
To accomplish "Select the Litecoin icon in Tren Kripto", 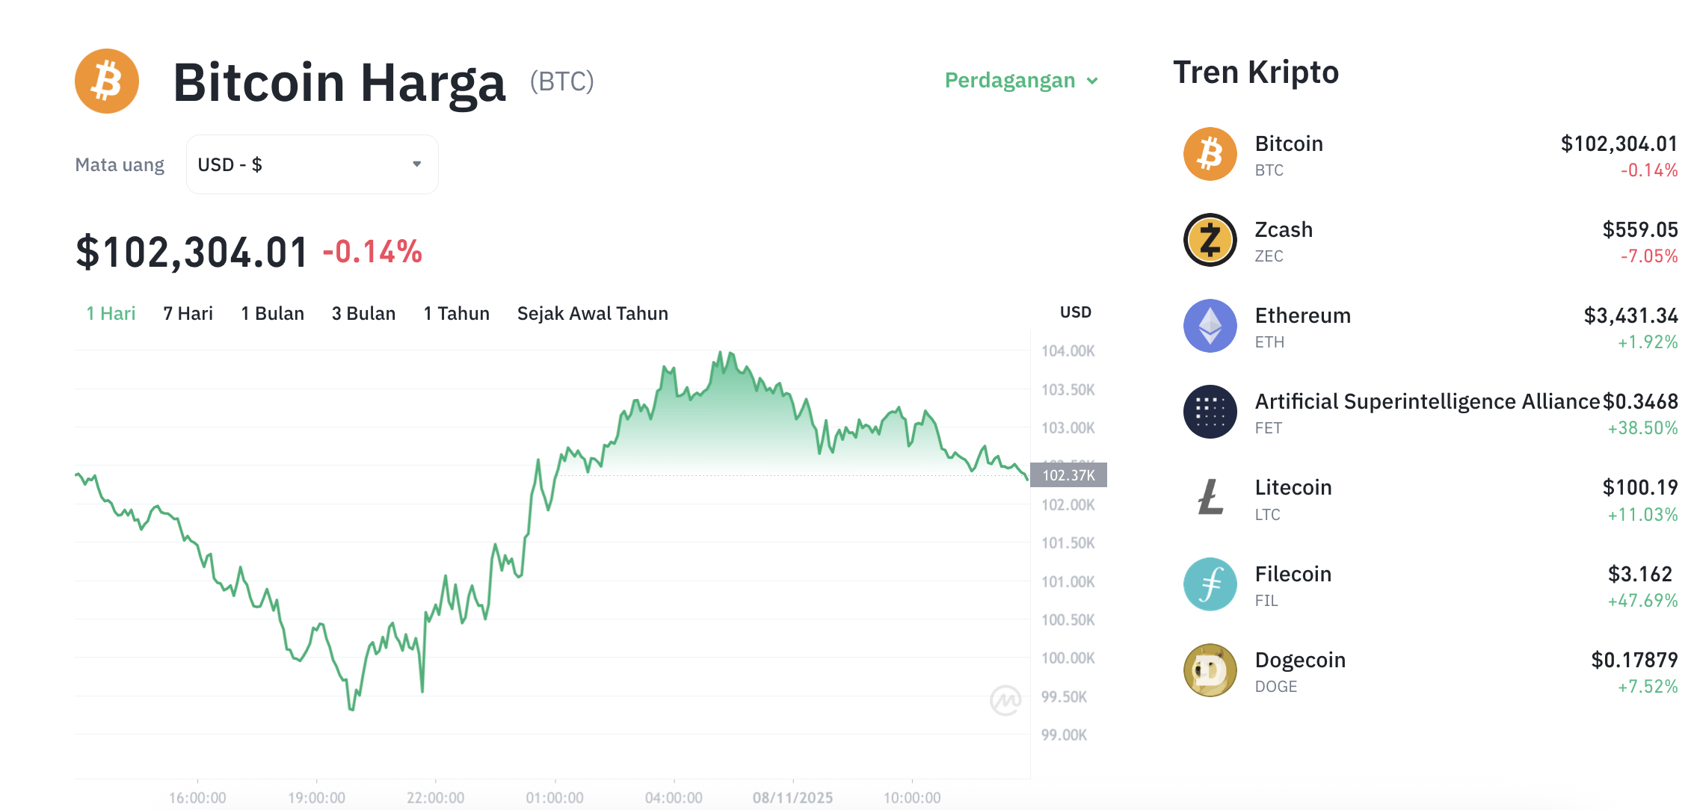I will pos(1209,498).
